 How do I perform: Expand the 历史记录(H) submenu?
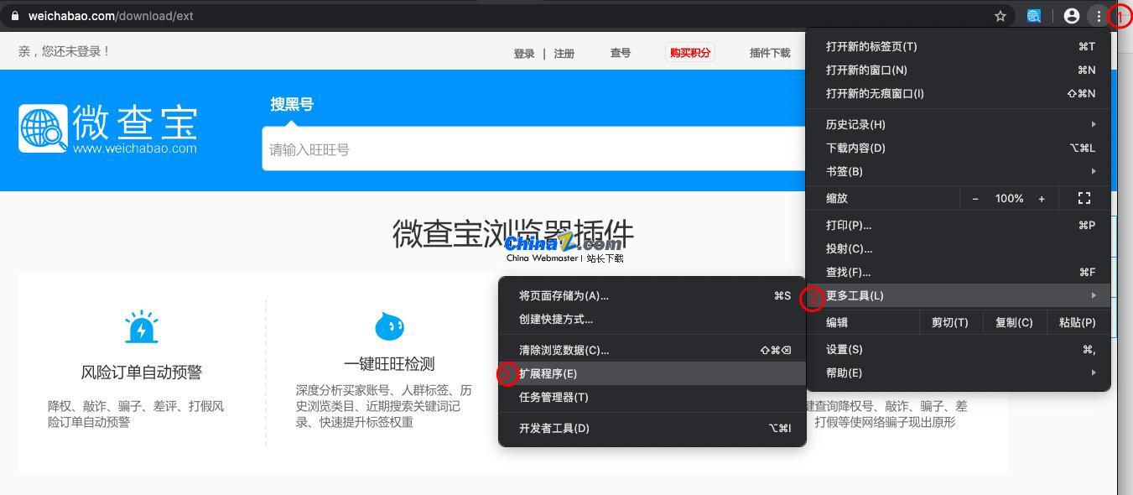[x=958, y=124]
